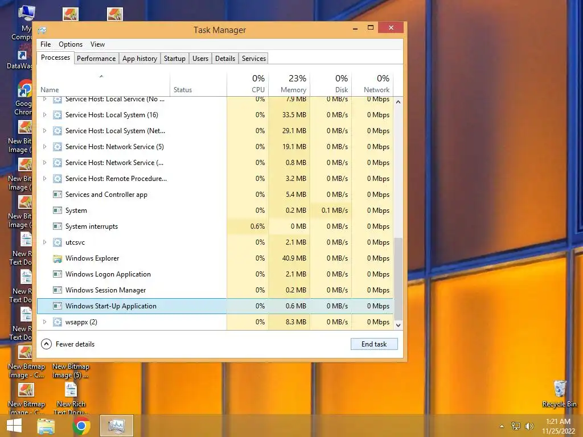Click the Windows Start-Up Application icon
583x437 pixels.
pos(58,306)
